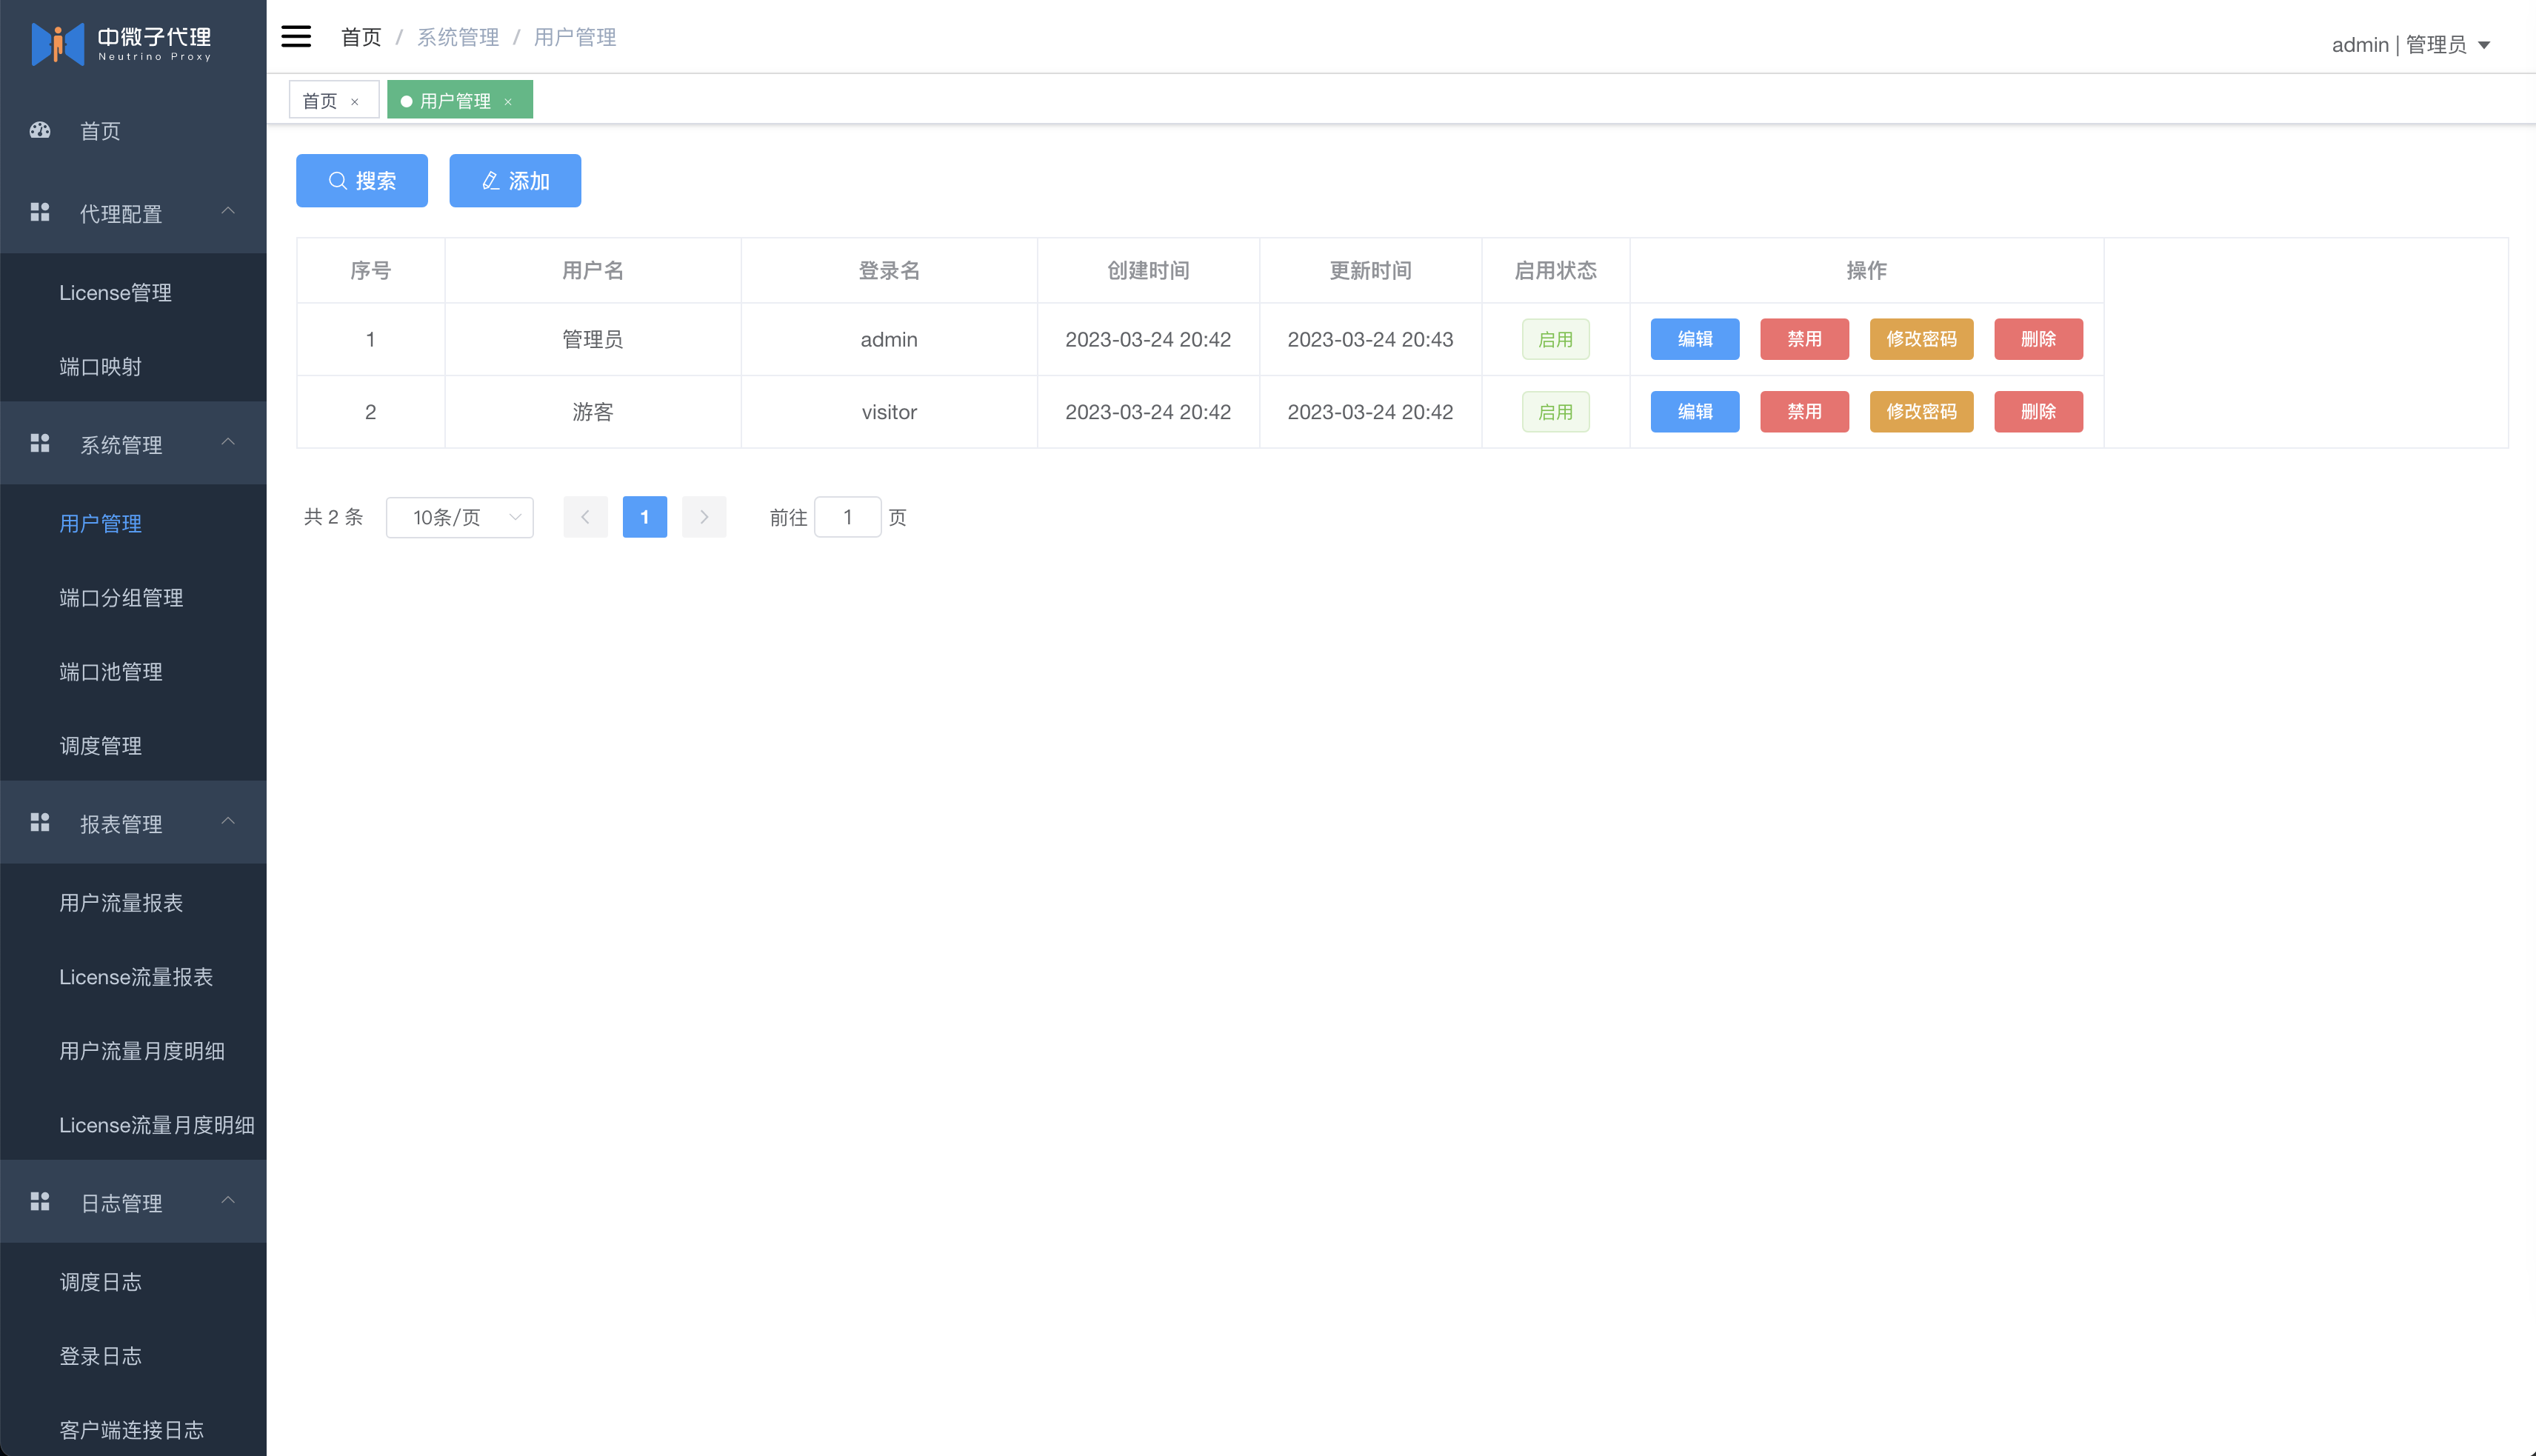Click the Neutrino Proxy logo

point(58,43)
